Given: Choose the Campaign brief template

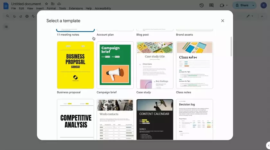Looking at the screenshot, I should pos(115,65).
